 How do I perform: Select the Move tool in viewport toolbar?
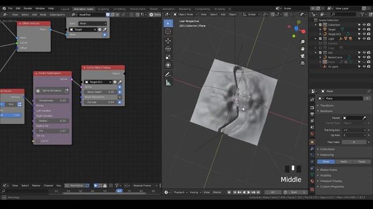(x=168, y=41)
